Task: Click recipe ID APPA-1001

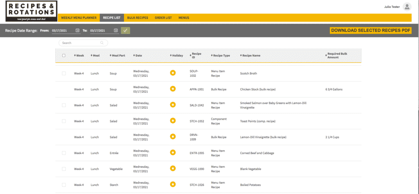Action: [x=197, y=89]
